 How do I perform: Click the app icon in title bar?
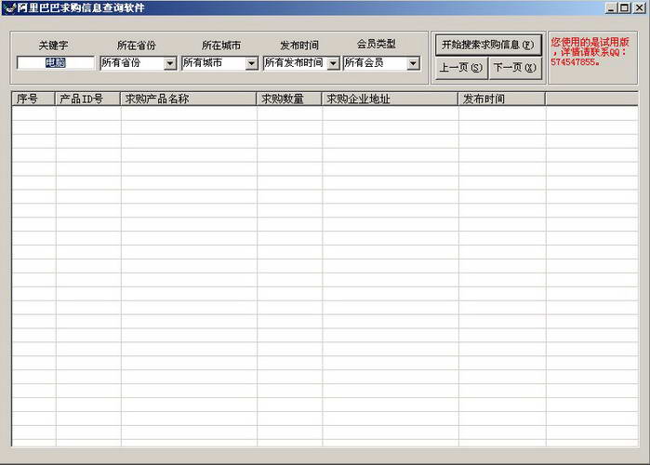9,7
